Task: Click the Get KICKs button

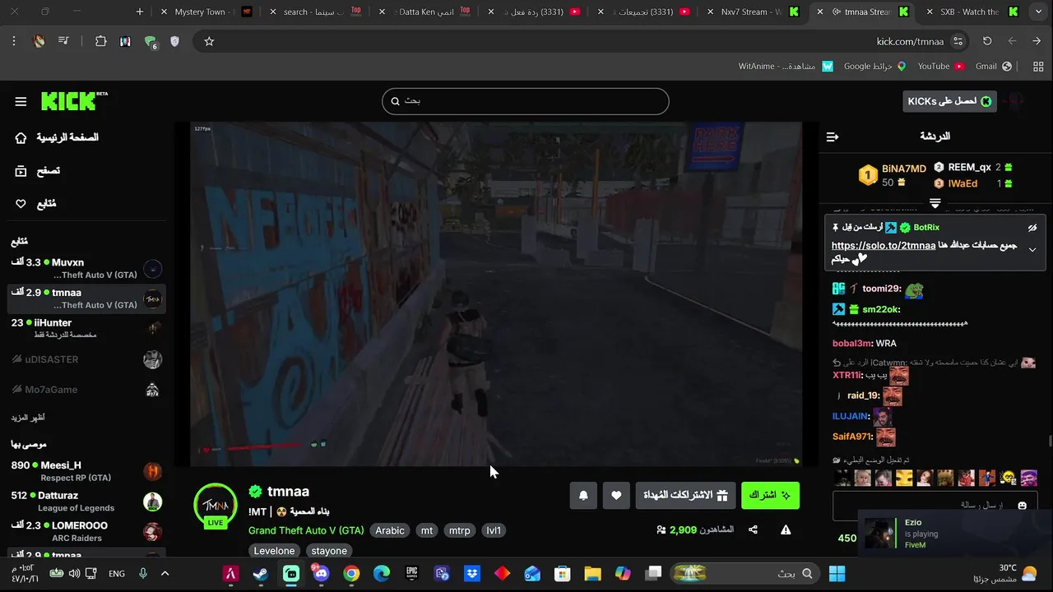Action: coord(949,101)
